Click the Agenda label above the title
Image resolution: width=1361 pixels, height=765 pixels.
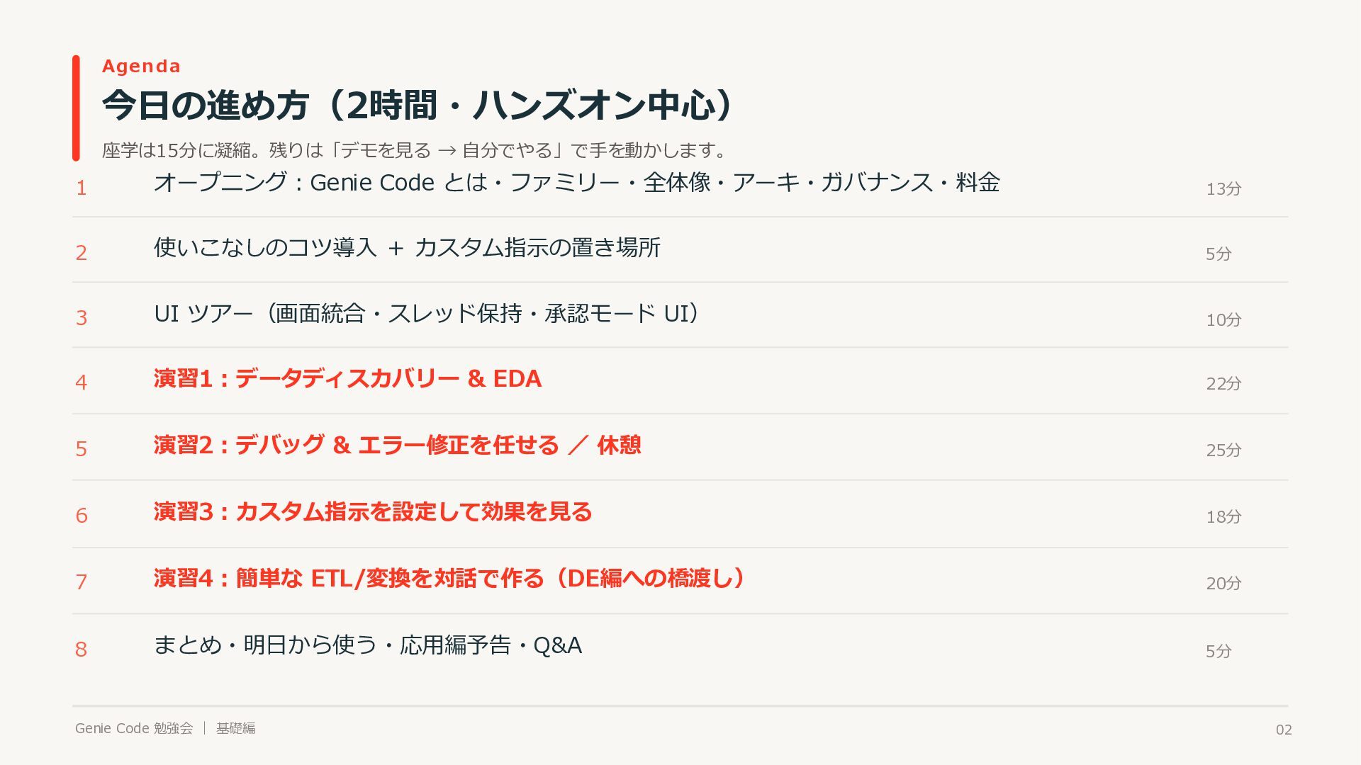(x=141, y=67)
